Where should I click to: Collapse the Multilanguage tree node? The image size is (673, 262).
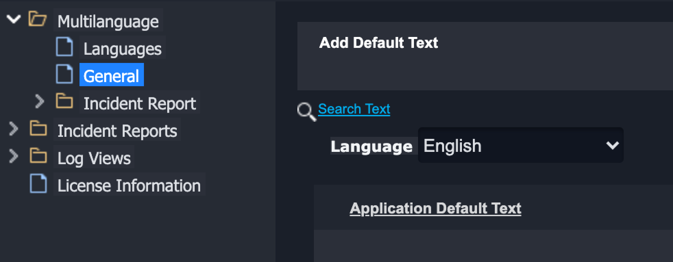coord(13,19)
